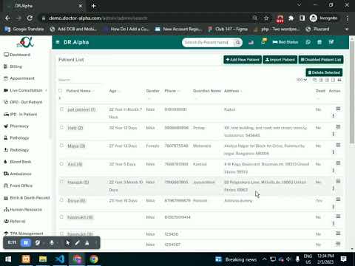Bookmark this page with the star icon
The height and width of the screenshot is (266, 355).
pyautogui.click(x=266, y=18)
